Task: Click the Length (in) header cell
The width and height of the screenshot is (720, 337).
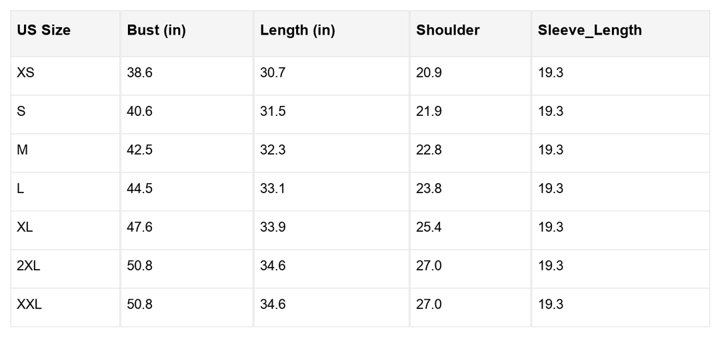Action: [x=297, y=31]
